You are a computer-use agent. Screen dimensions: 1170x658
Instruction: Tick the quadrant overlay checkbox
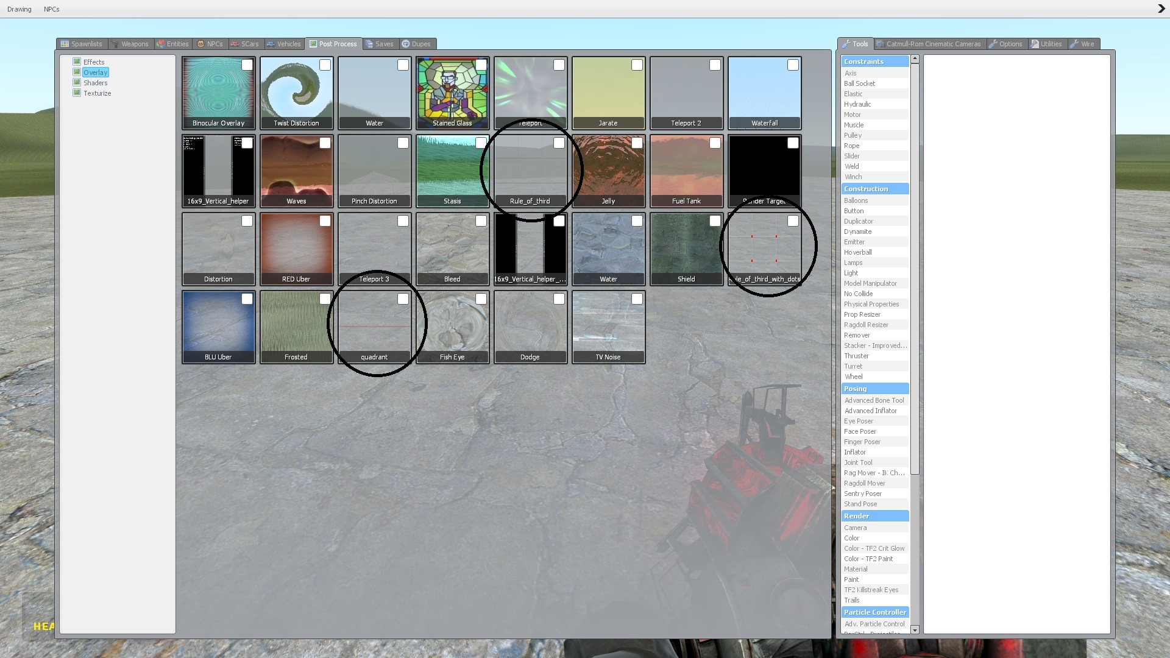pyautogui.click(x=403, y=299)
